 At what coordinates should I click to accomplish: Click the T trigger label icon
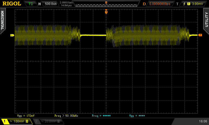177,4
